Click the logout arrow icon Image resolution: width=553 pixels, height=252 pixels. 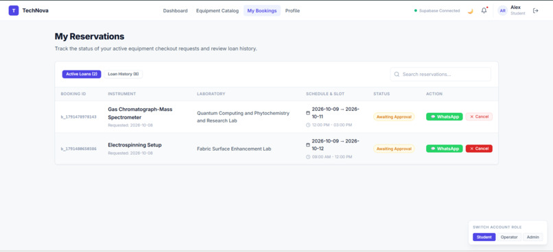(536, 10)
